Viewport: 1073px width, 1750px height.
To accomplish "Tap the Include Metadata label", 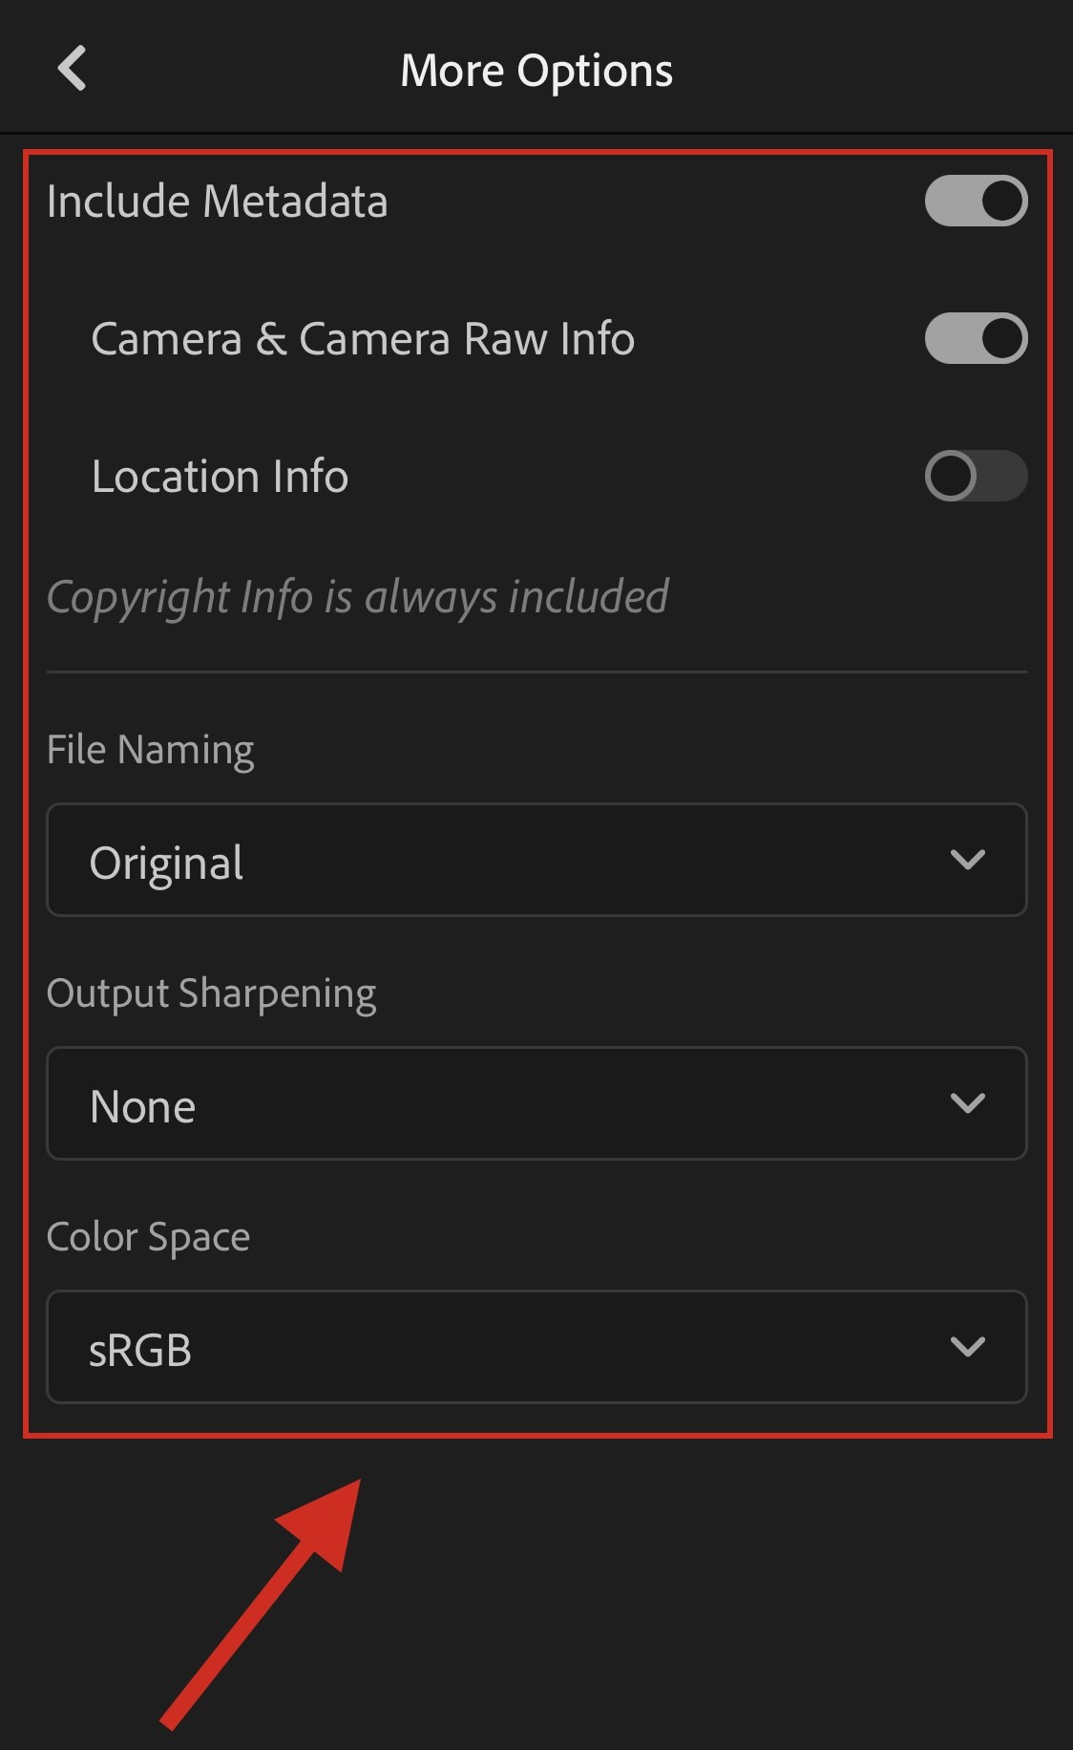I will (218, 202).
